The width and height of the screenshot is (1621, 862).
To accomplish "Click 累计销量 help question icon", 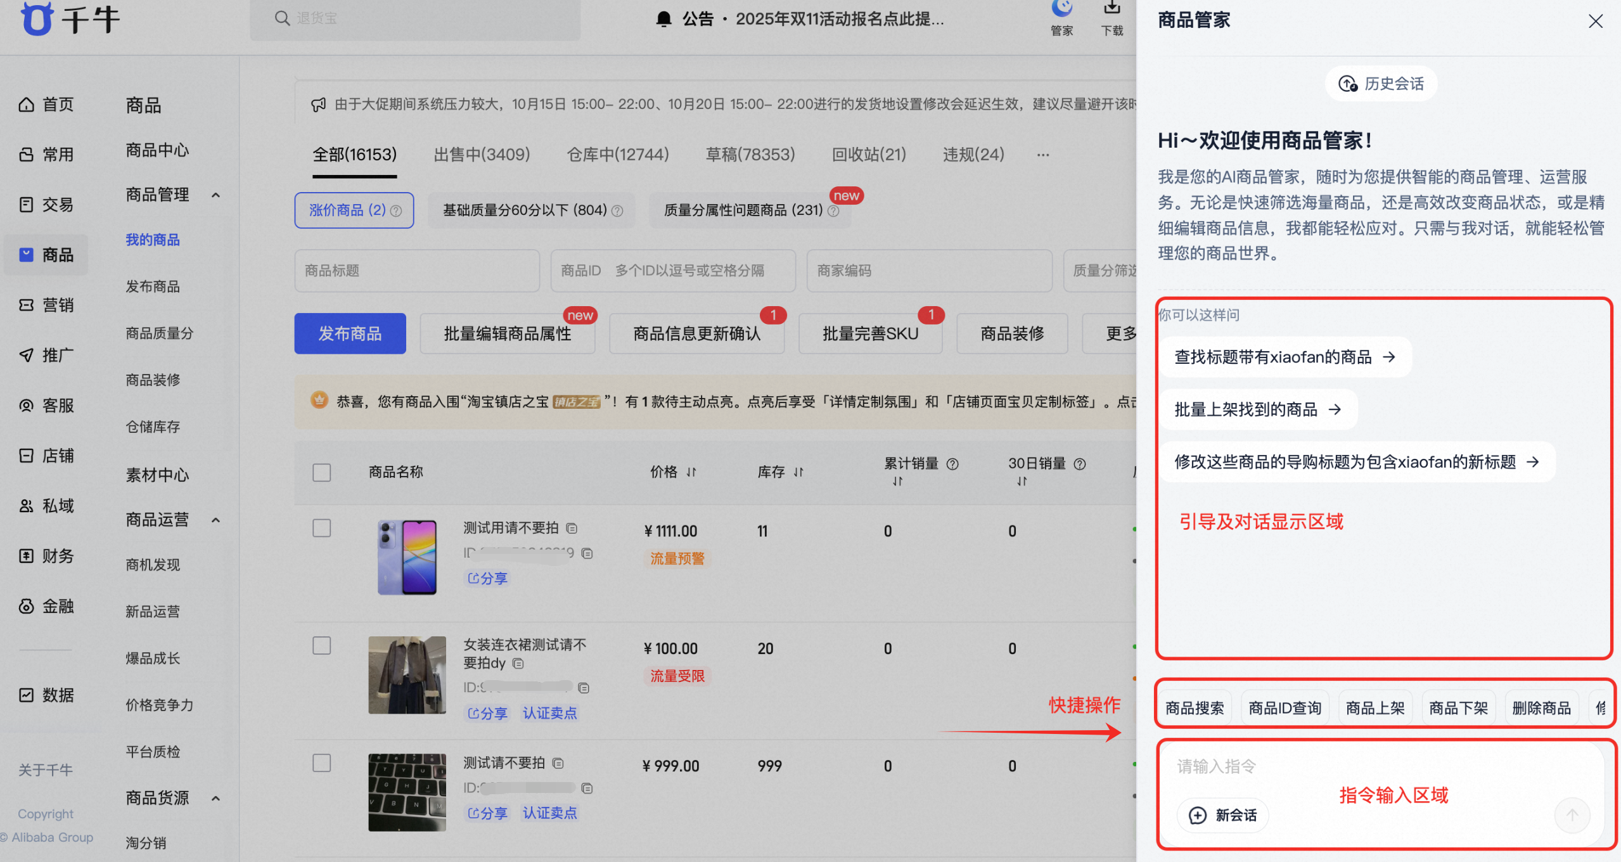I will click(952, 464).
